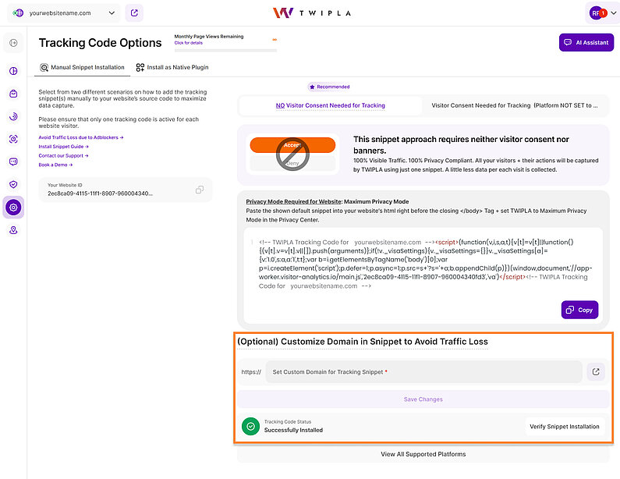Copy the website ID icon
Screen dimensions: 620x479
[200, 190]
